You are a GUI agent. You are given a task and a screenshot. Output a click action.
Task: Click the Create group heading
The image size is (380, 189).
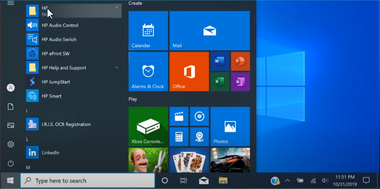click(135, 3)
